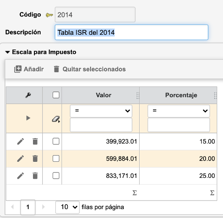
Task: Sort by the Porcentaje column header
Action: tap(181, 95)
